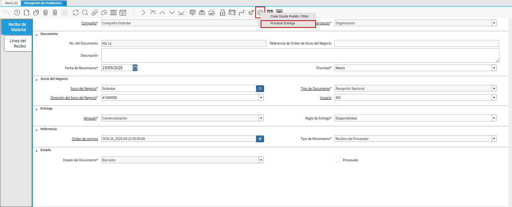Click the Socio del Negocio lookup button
512x207 pixels.
260,88
